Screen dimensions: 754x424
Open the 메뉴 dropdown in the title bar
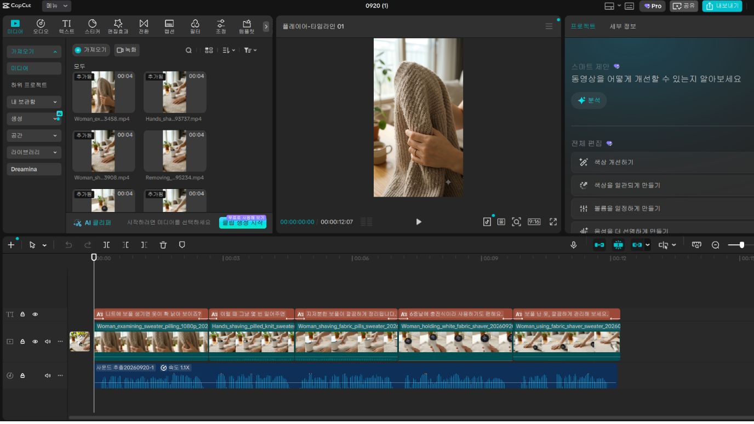pyautogui.click(x=56, y=6)
